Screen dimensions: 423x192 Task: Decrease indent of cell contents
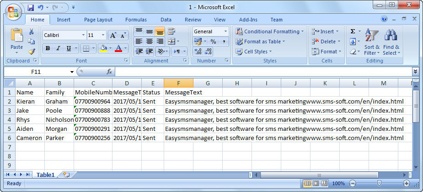139,51
